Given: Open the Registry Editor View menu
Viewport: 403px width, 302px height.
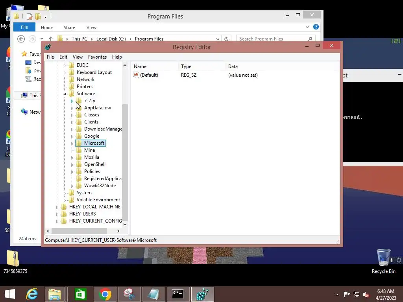Looking at the screenshot, I should [x=78, y=57].
